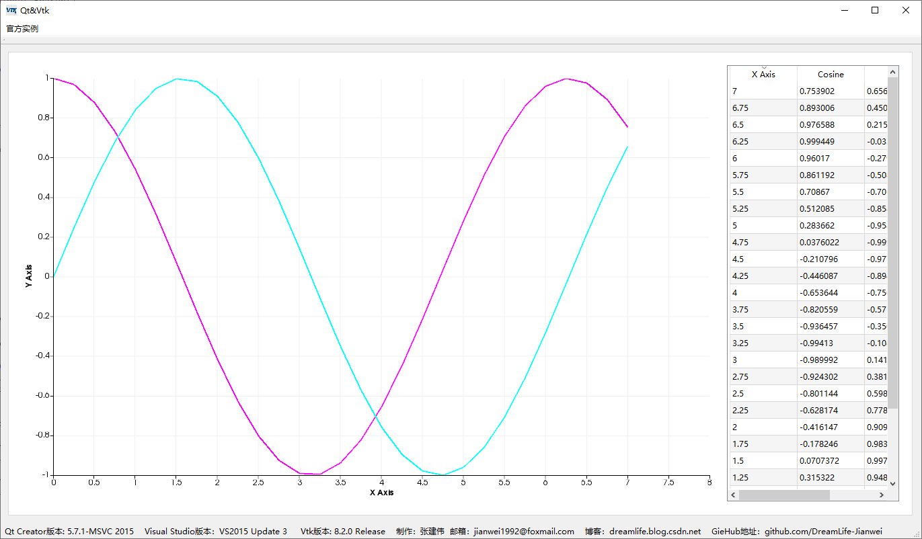Image resolution: width=922 pixels, height=539 pixels.
Task: Select Cosine cell -0.178246
Action: pos(831,444)
